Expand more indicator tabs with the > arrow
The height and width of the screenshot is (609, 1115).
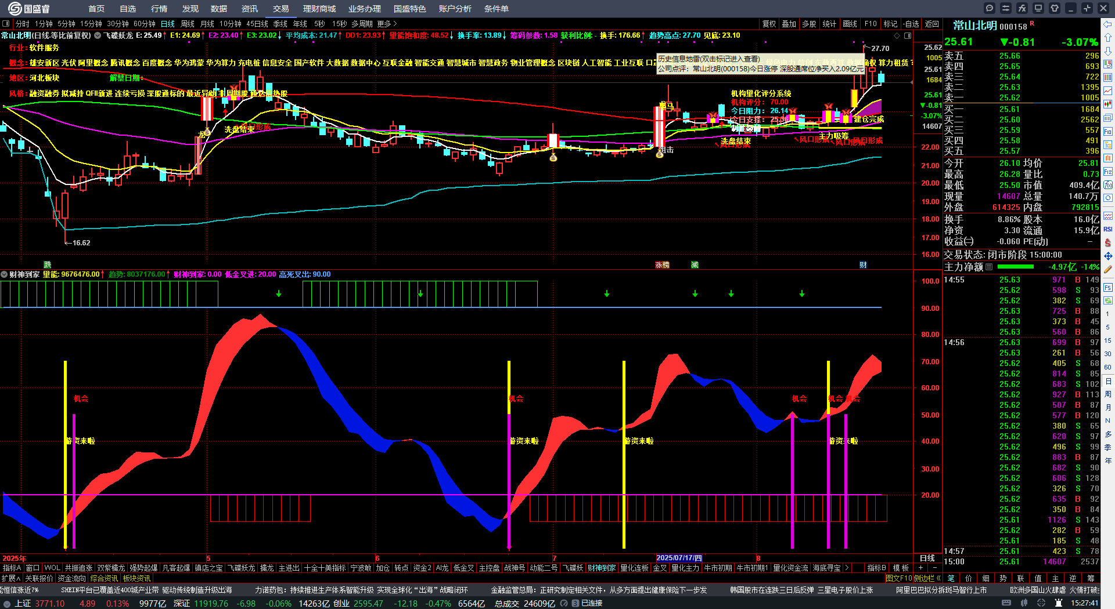[x=847, y=568]
